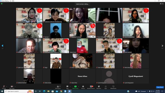Expand chat options arrow
The image size is (165, 93).
70,87
